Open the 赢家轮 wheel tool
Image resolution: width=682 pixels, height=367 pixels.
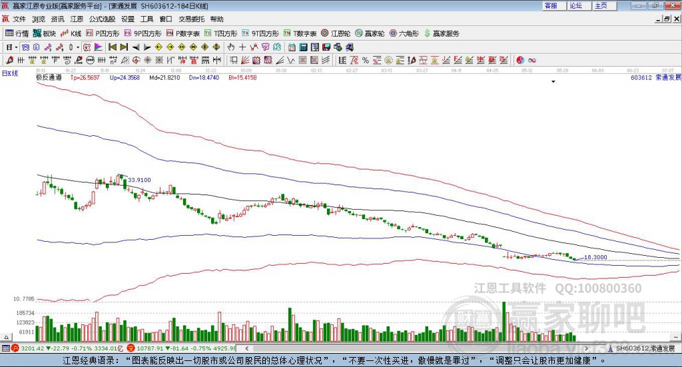(370, 33)
